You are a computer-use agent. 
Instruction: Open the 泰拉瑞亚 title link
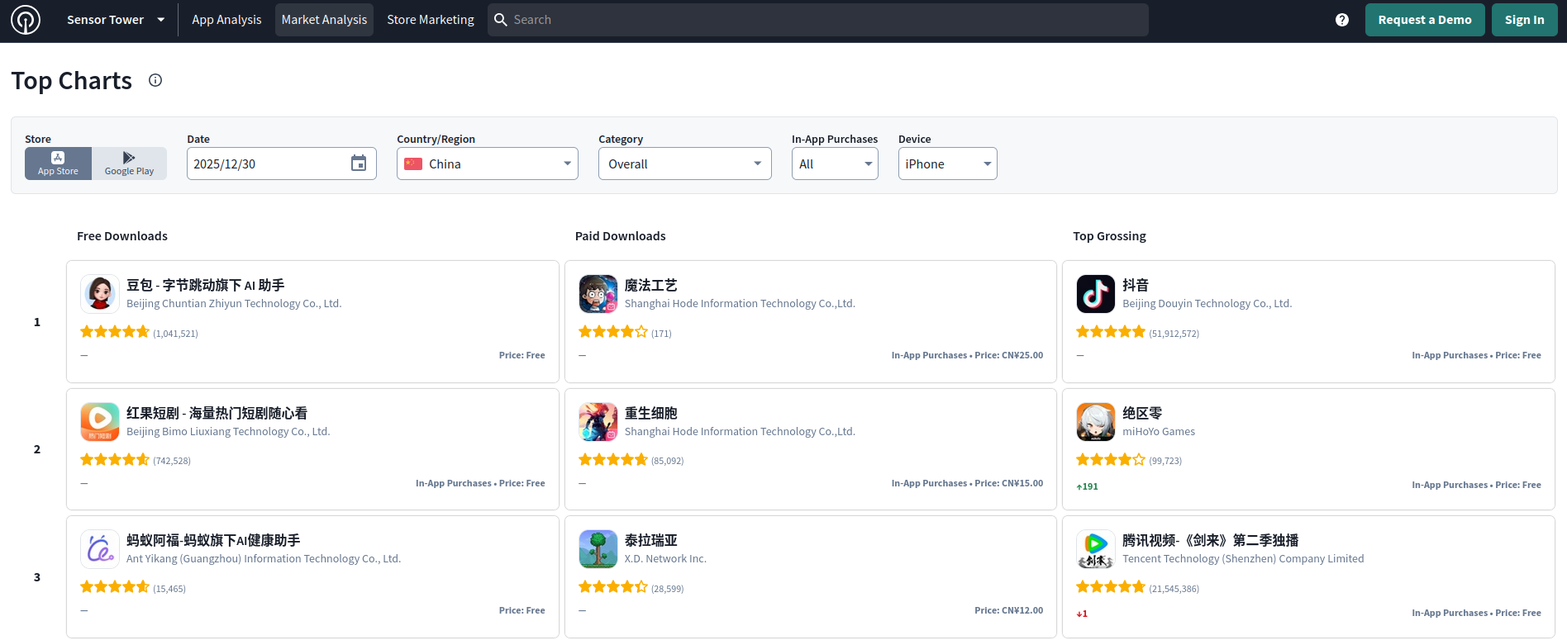[x=650, y=540]
